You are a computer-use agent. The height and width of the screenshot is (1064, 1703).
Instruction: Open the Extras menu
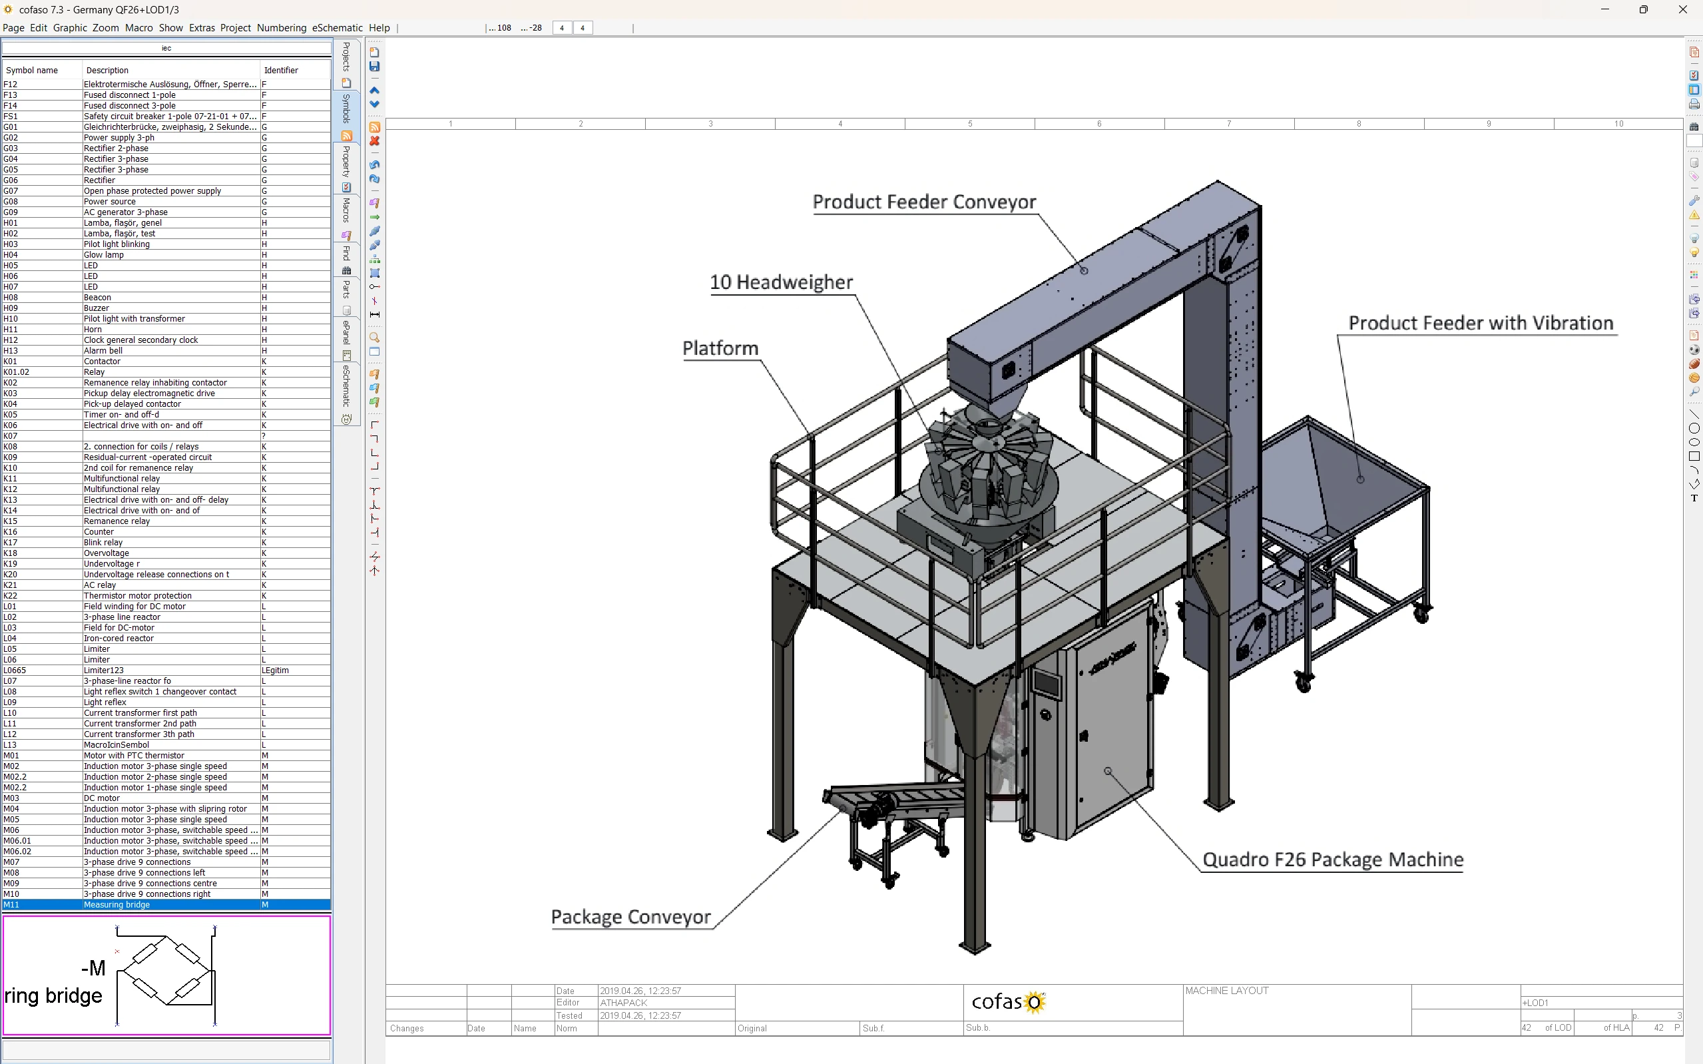pyautogui.click(x=202, y=28)
